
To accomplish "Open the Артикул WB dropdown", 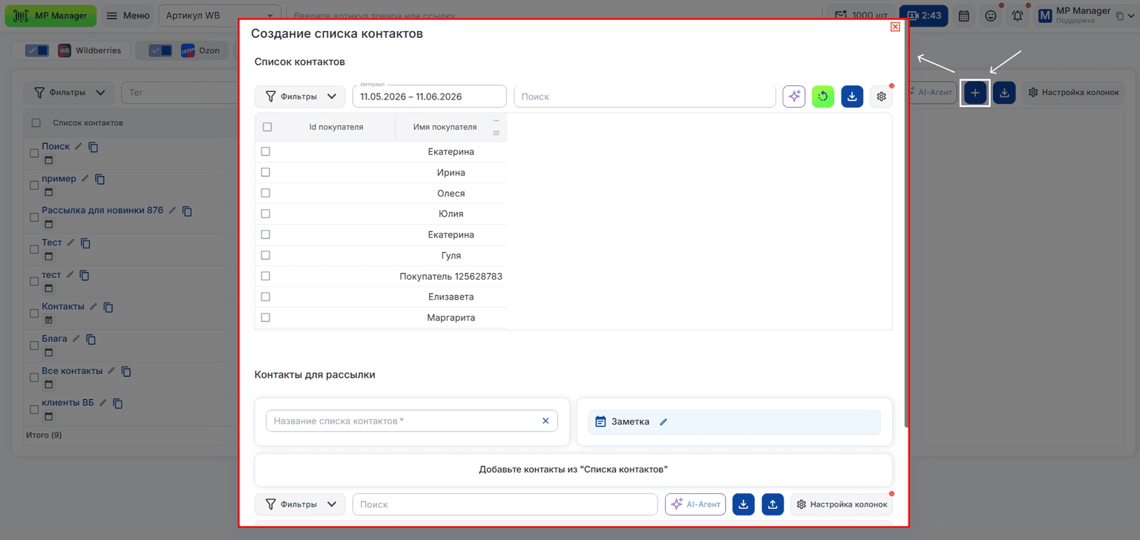I will pyautogui.click(x=220, y=16).
